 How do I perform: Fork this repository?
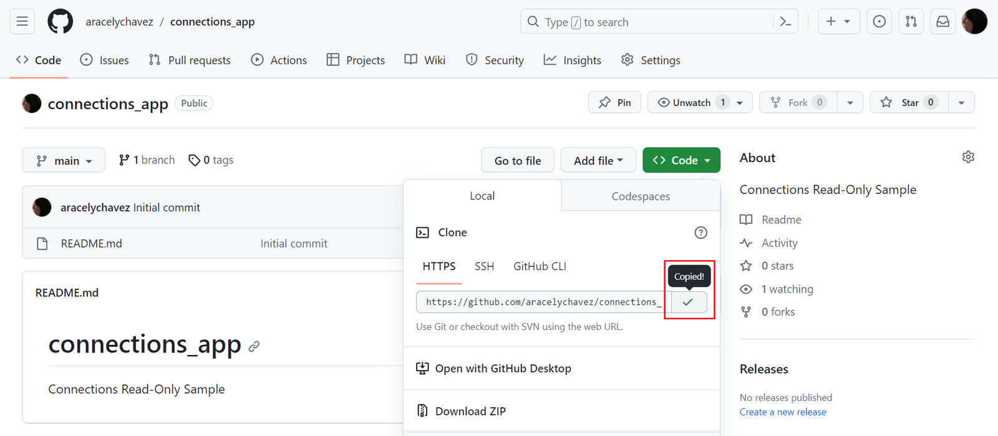pyautogui.click(x=798, y=102)
